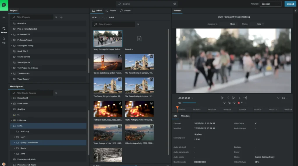Viewport: 298px width, 166px height.
Task: Open the Template dropdown showing Baseball
Action: pos(270,4)
